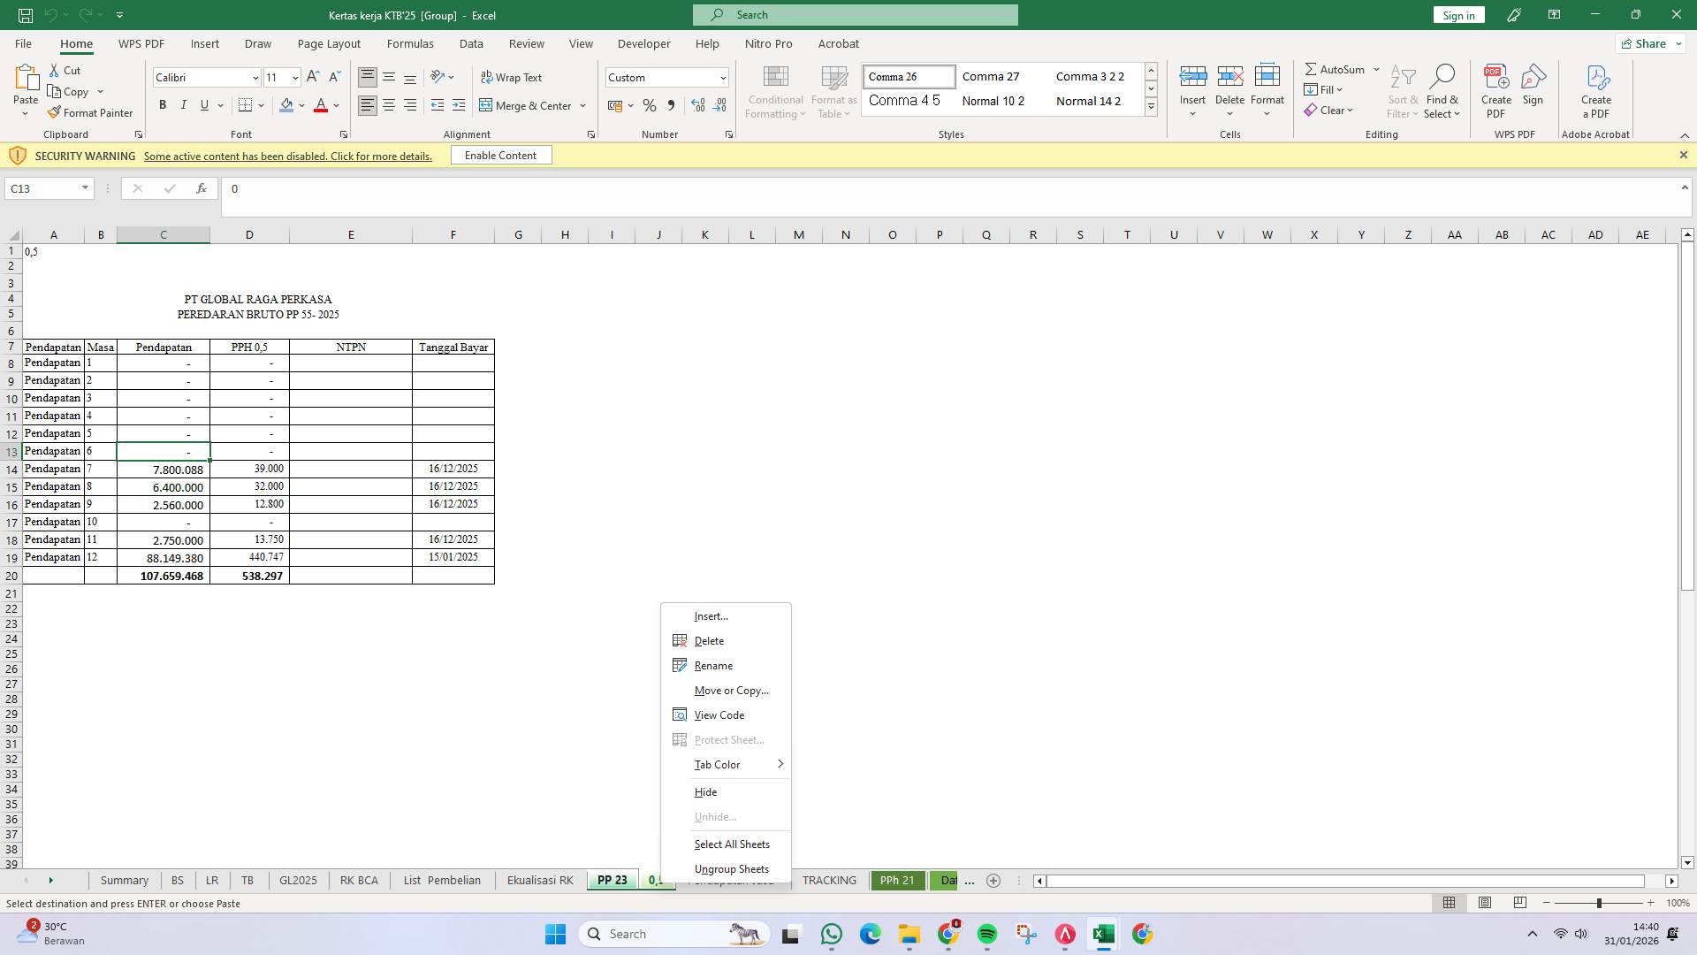Click the Percent Style icon

tap(650, 105)
